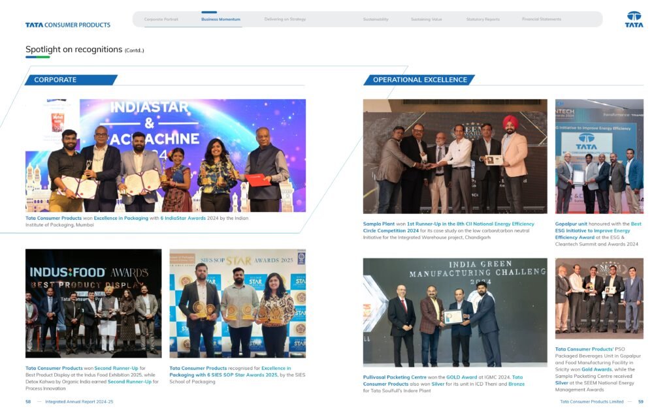Click "Cleantech Summit and Awards 2024" line
Screen dimensions: 669x415
pos(596,244)
